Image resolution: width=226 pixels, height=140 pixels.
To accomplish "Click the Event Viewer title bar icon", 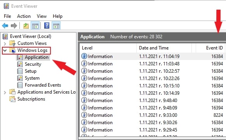I will coord(6,6).
